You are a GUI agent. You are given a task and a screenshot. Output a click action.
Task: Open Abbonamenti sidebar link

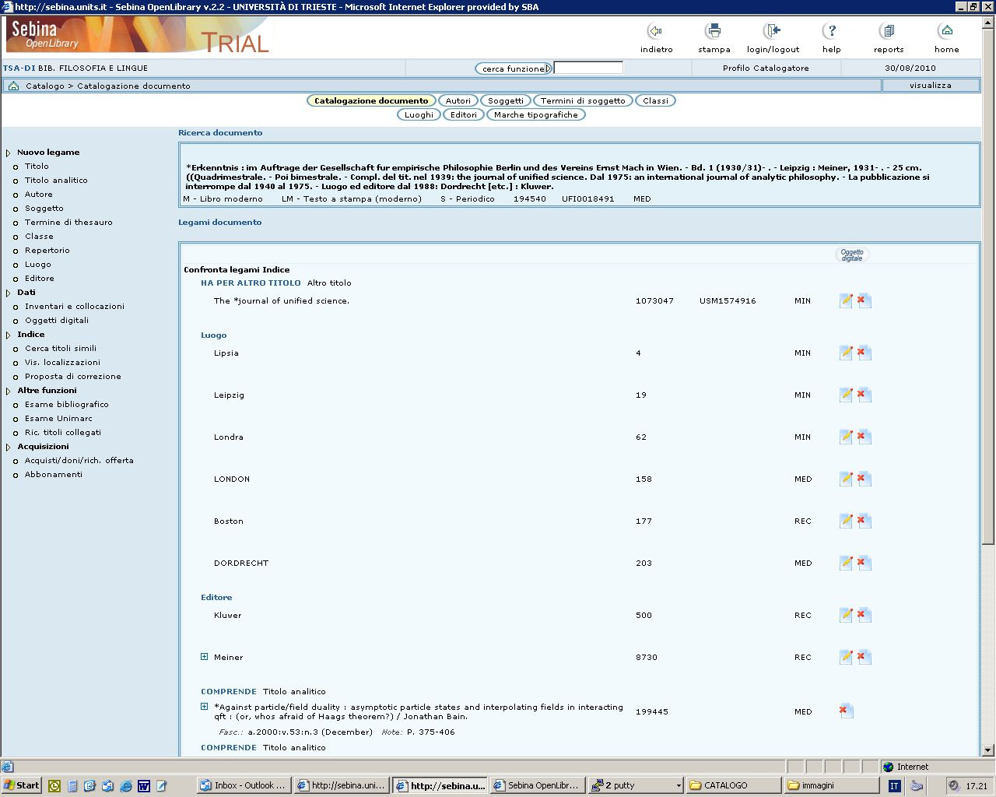54,474
